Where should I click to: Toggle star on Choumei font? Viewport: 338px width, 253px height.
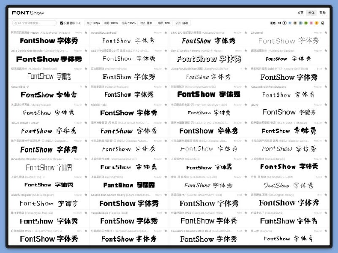[326, 33]
